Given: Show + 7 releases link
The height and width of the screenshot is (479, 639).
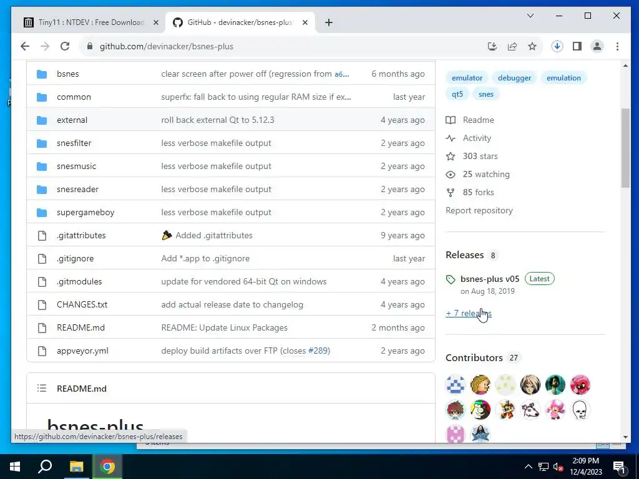Looking at the screenshot, I should 469,313.
